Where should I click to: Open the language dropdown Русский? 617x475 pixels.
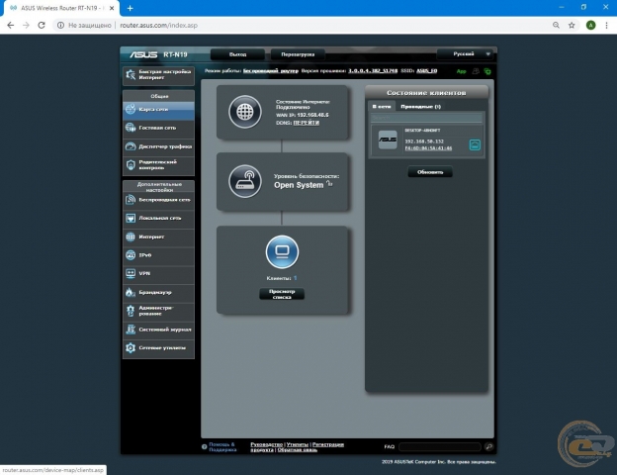point(465,54)
